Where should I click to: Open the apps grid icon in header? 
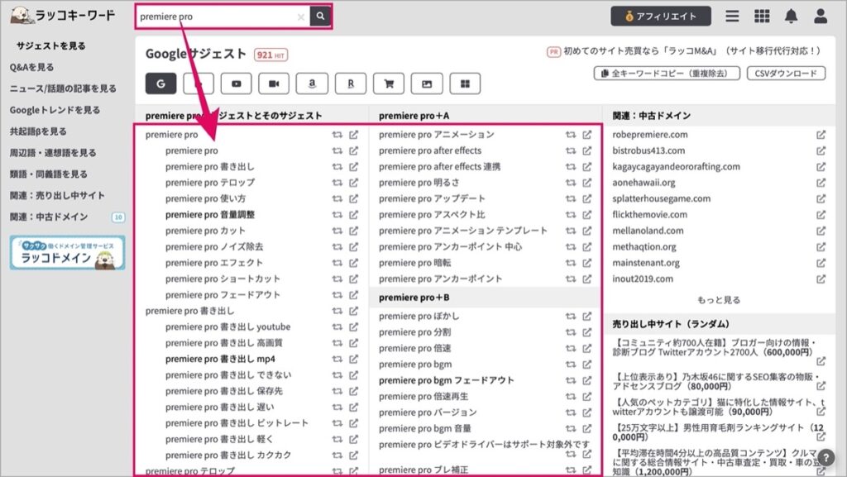point(762,17)
